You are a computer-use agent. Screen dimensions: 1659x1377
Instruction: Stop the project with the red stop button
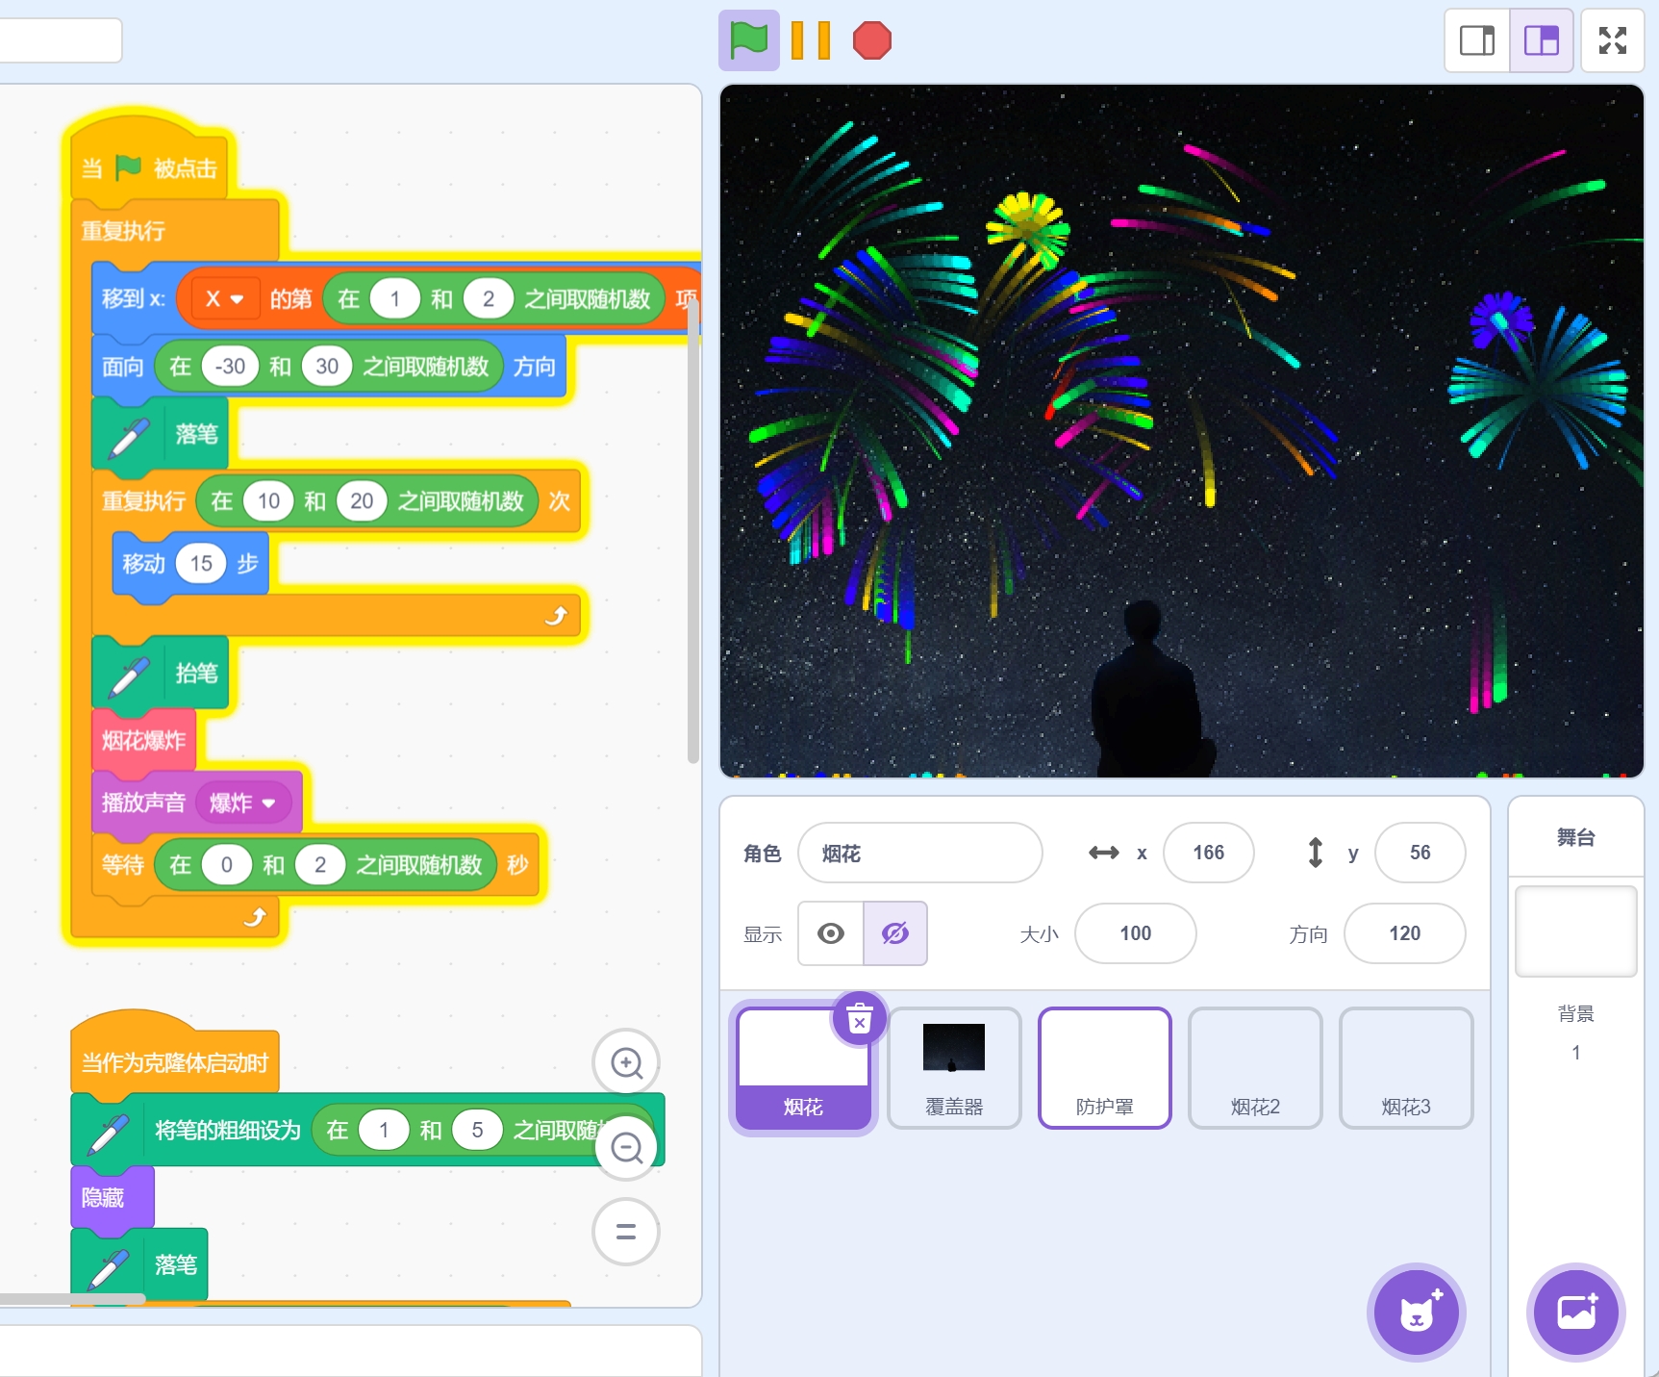click(x=871, y=40)
